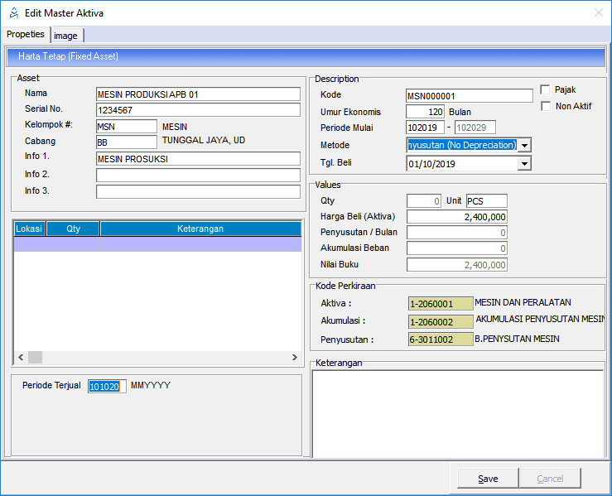The image size is (612, 496).
Task: Close the Edit Master Aktiva window
Action: pyautogui.click(x=598, y=13)
